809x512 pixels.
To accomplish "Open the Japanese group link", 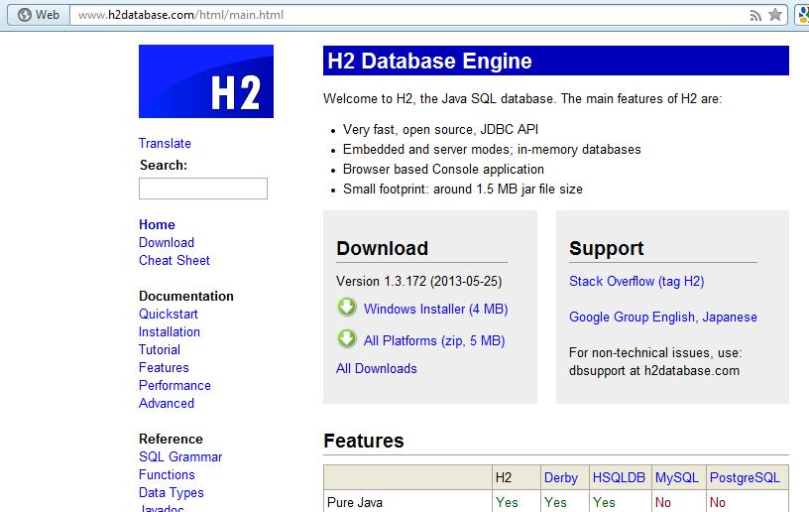I will (x=730, y=317).
